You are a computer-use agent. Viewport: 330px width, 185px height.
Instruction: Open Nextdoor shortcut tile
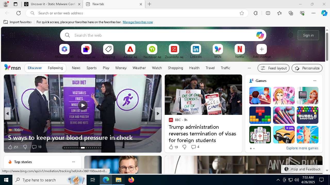click(152, 49)
